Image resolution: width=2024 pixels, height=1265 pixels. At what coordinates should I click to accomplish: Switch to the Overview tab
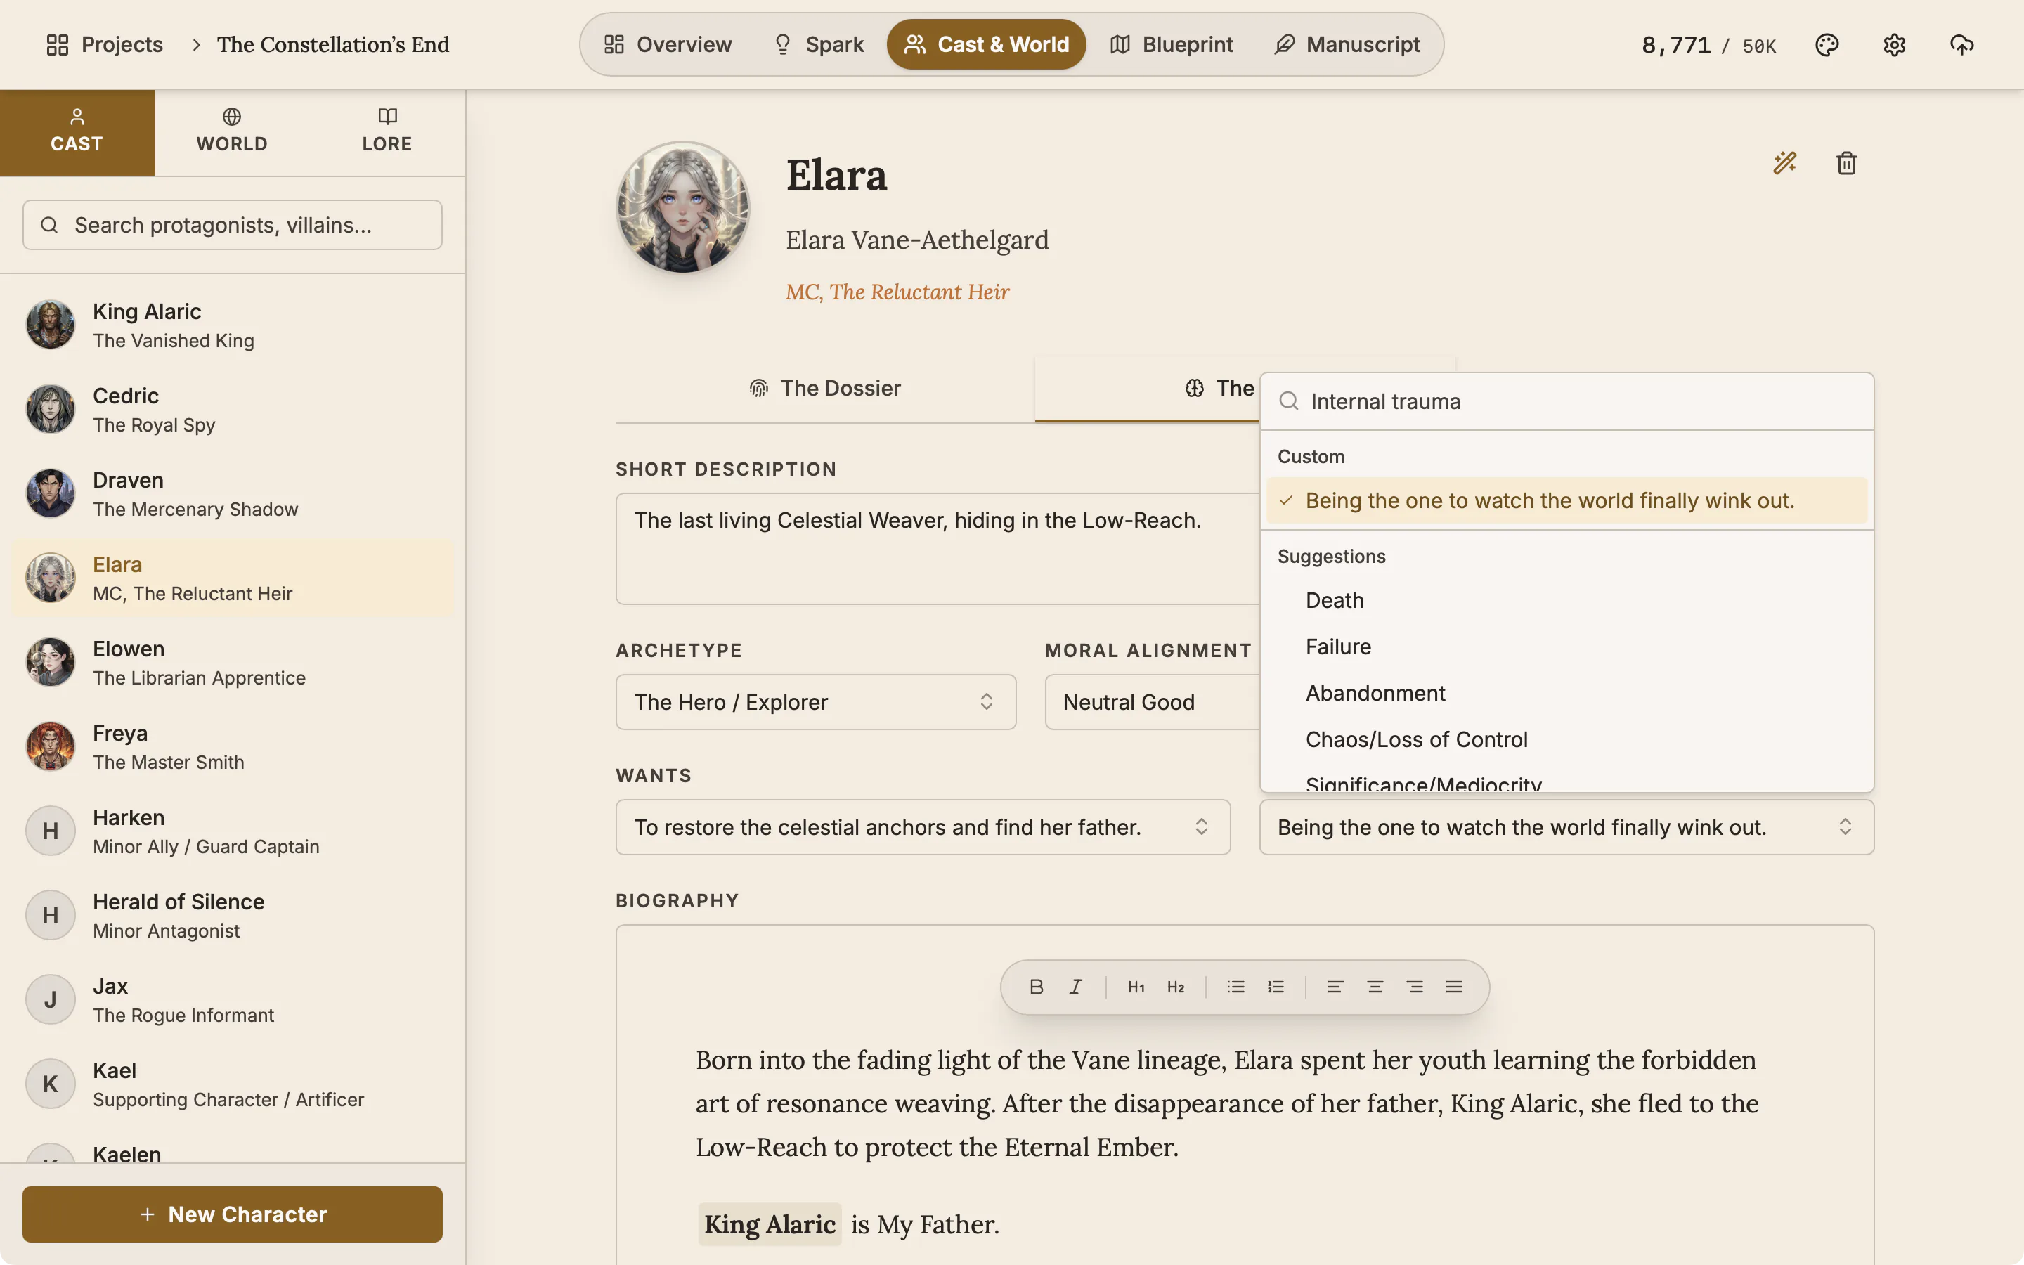668,44
